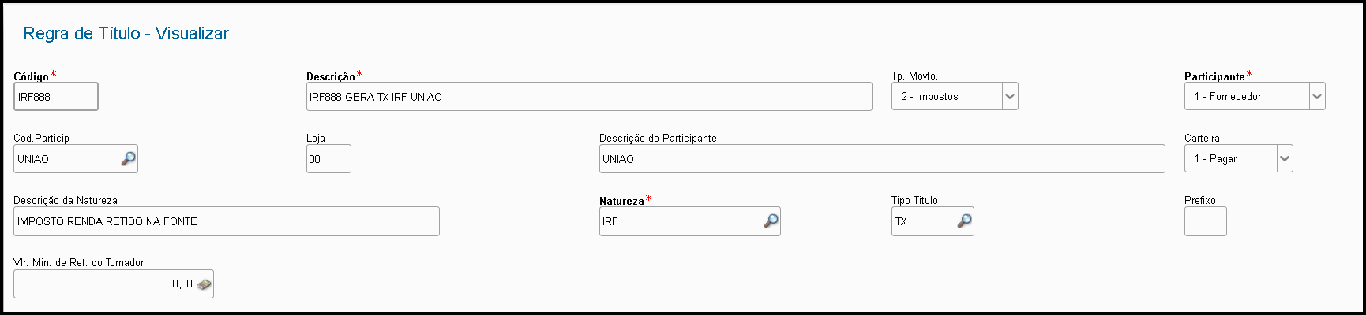Focus the Tipo Titulo field with TX
Viewport: 1366px width, 315px height.
924,221
